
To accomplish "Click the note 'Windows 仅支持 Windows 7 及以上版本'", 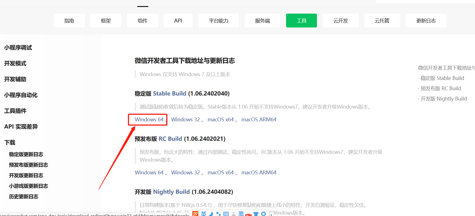I will (185, 74).
